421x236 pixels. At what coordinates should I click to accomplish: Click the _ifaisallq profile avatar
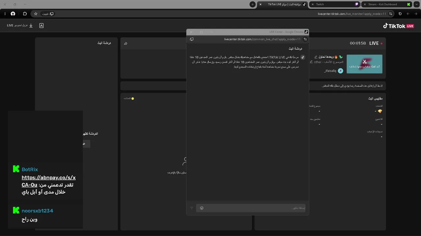coord(340,71)
